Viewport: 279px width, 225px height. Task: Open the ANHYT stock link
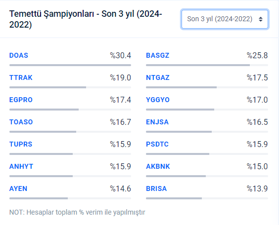point(21,166)
